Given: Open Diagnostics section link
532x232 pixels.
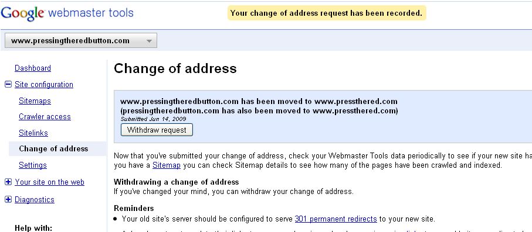Looking at the screenshot, I should [34, 199].
